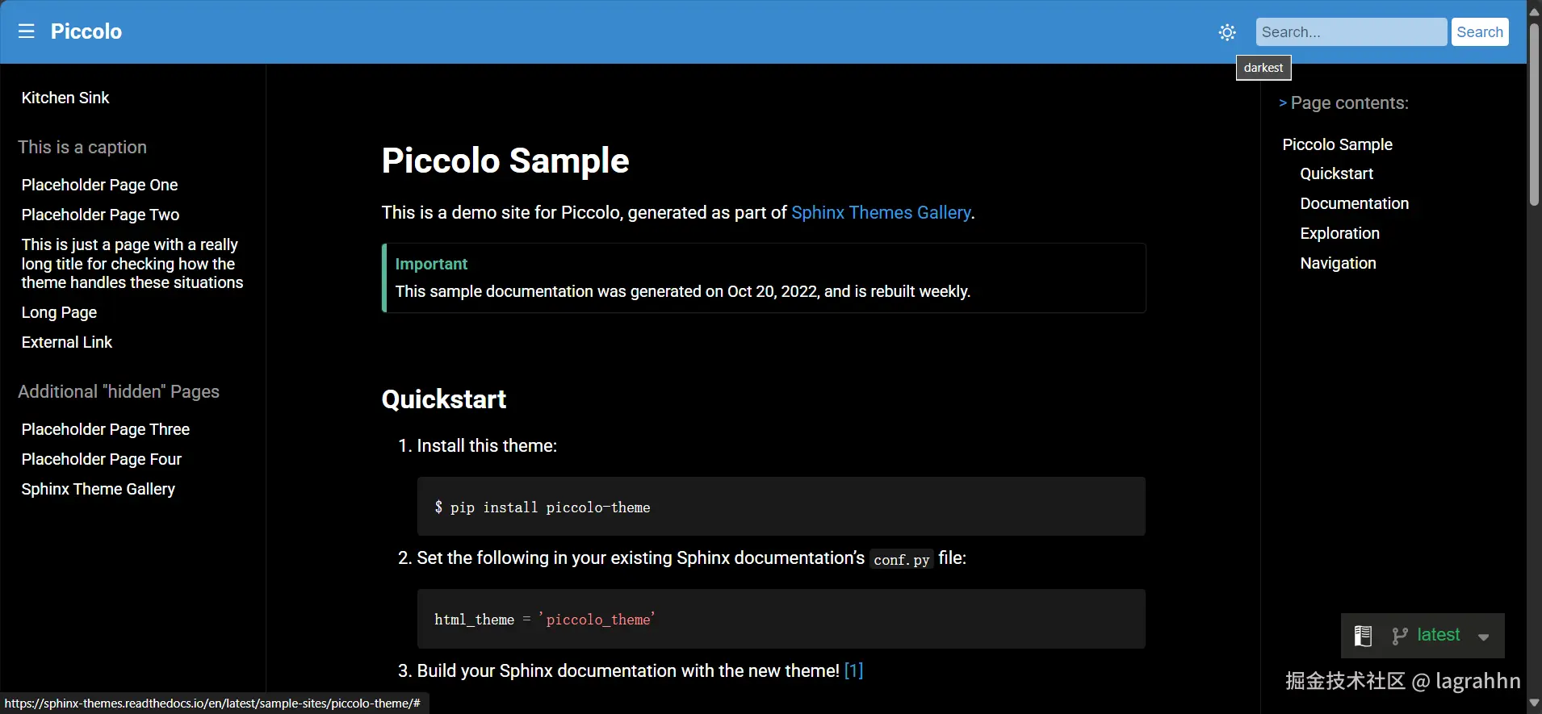Click the Piccolo site title
1542x714 pixels.
tap(86, 31)
